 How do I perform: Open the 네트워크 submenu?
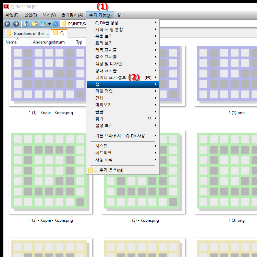(x=123, y=153)
